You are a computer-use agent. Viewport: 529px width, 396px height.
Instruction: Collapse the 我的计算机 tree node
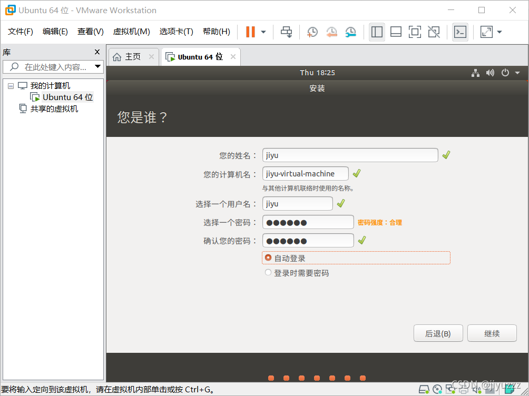[12, 85]
